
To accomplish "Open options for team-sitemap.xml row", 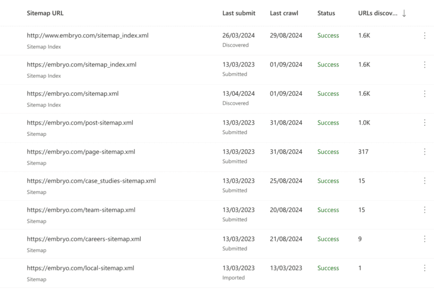I will (424, 210).
